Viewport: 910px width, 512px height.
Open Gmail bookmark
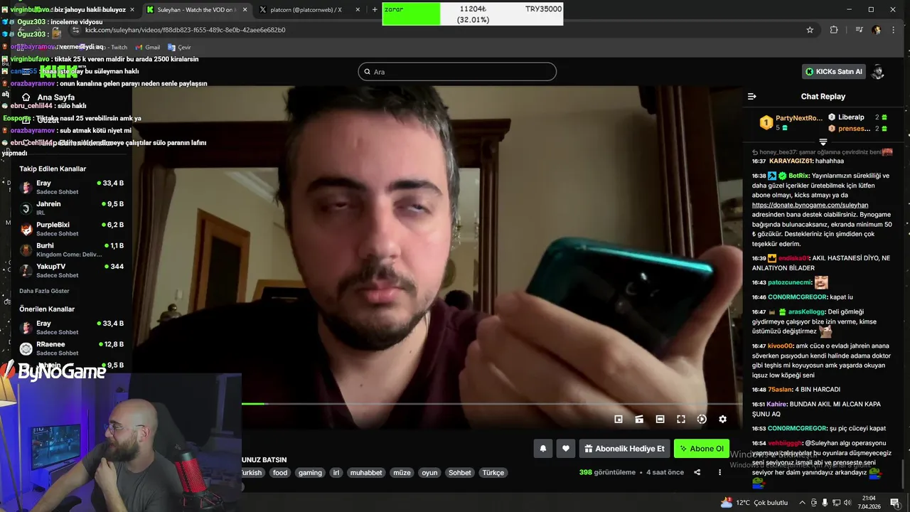(x=147, y=48)
